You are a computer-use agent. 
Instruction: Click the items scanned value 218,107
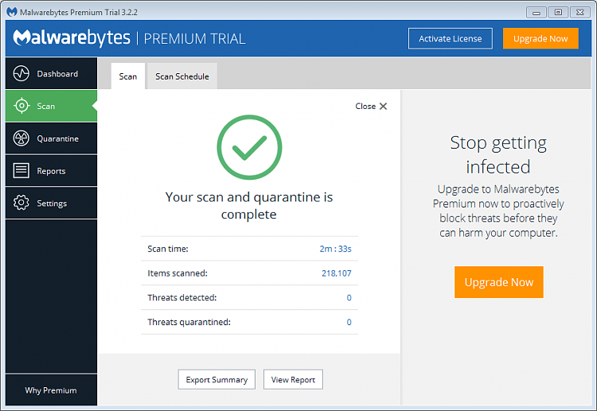pyautogui.click(x=337, y=273)
